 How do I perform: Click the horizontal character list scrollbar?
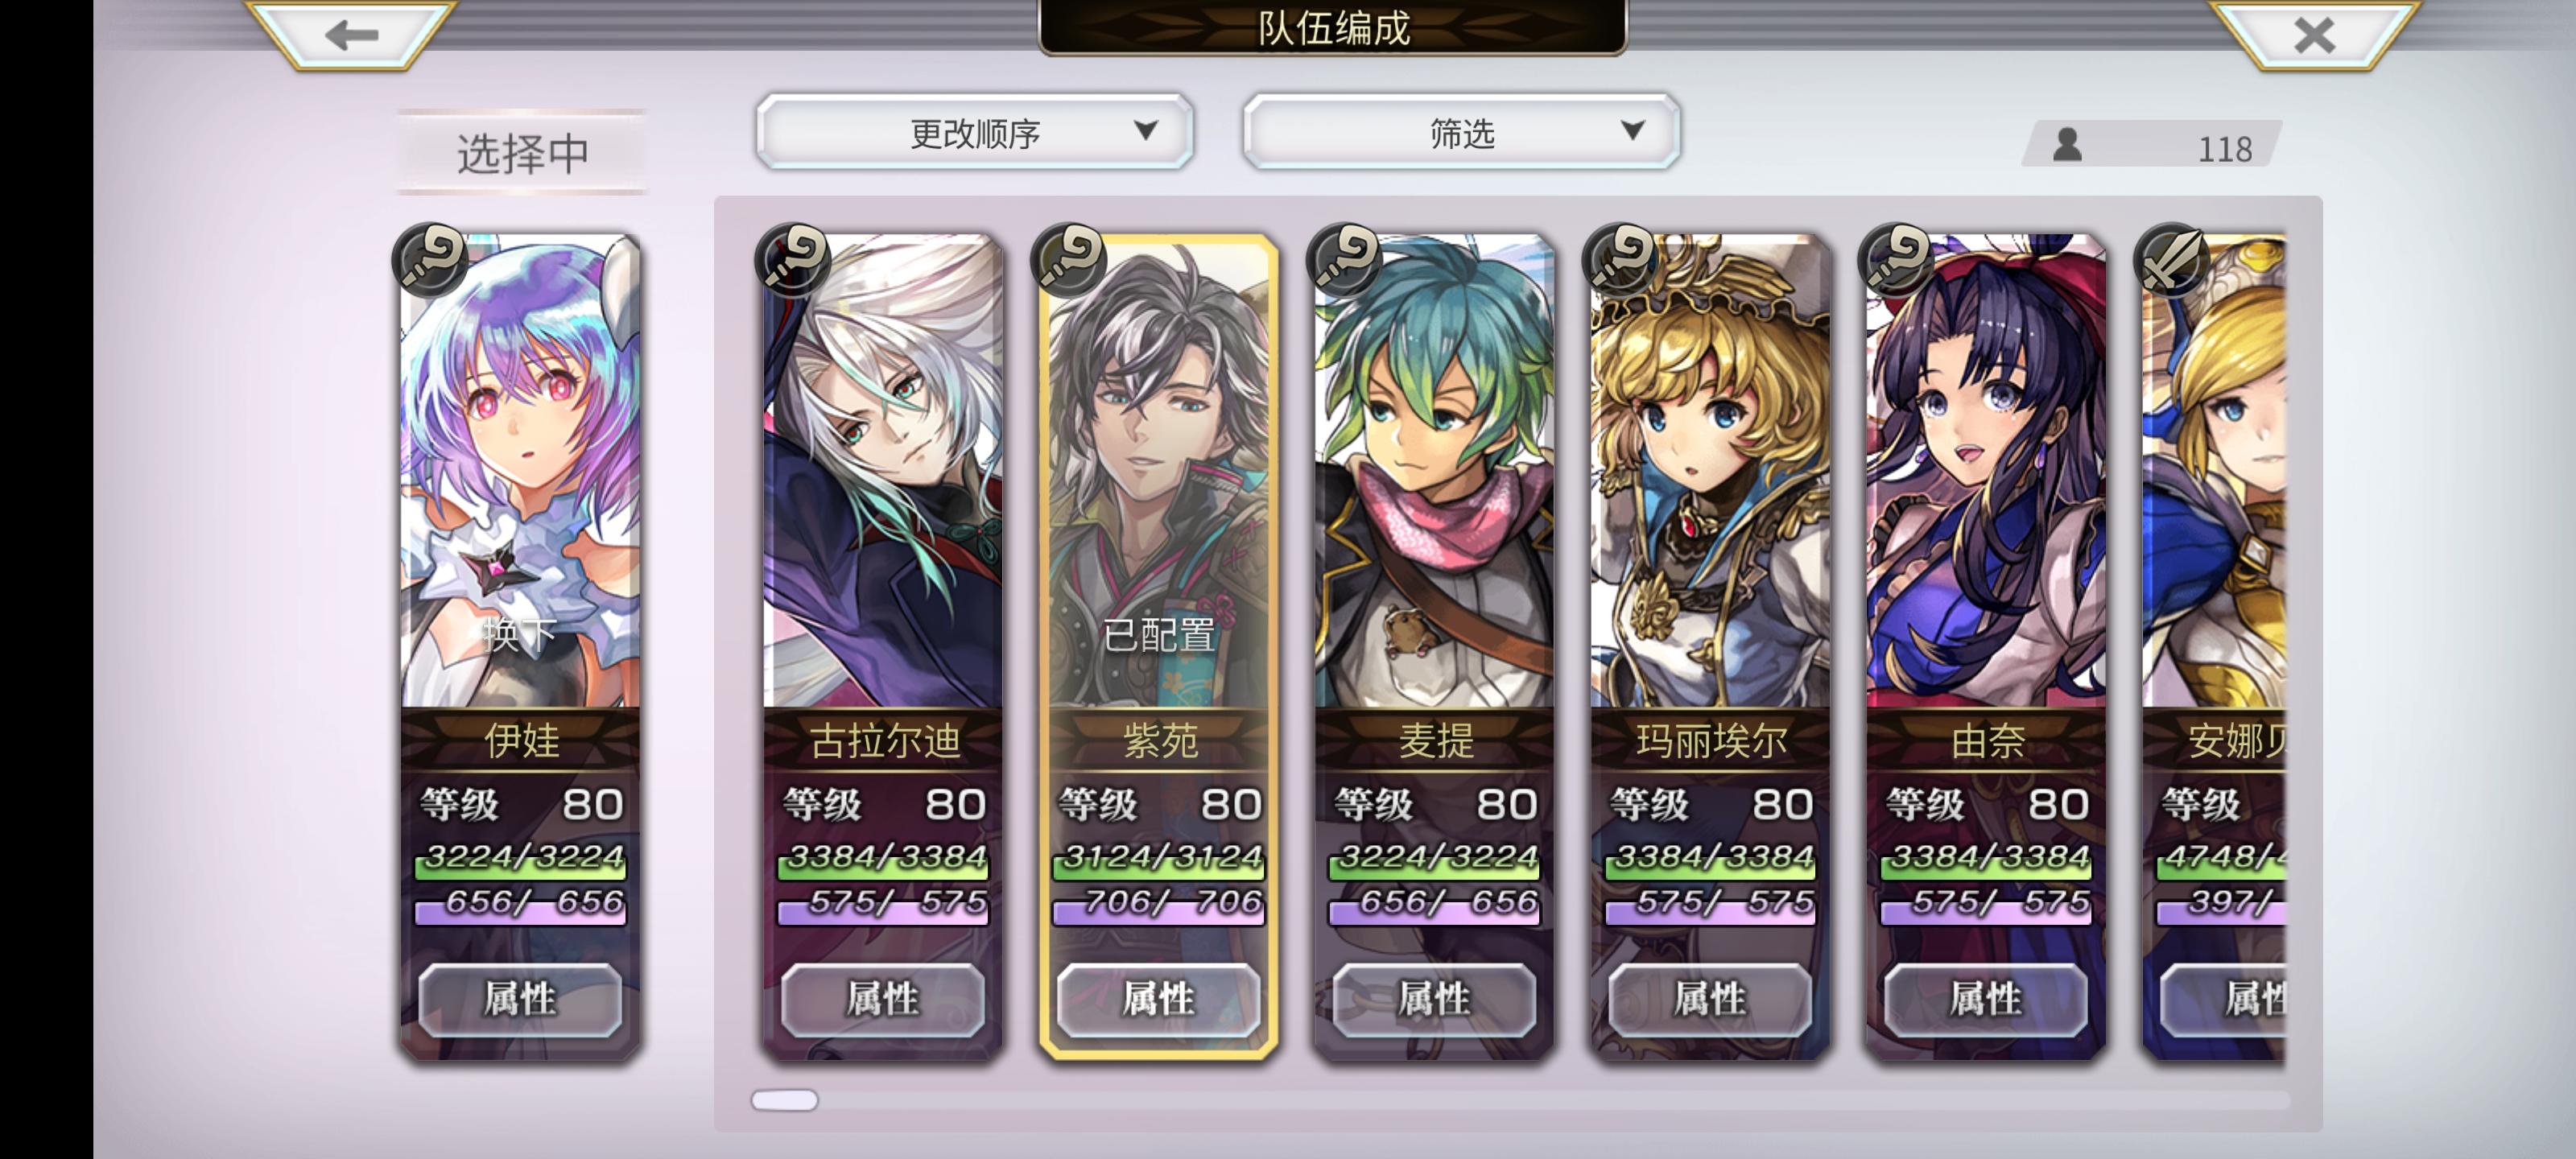(x=1520, y=1100)
